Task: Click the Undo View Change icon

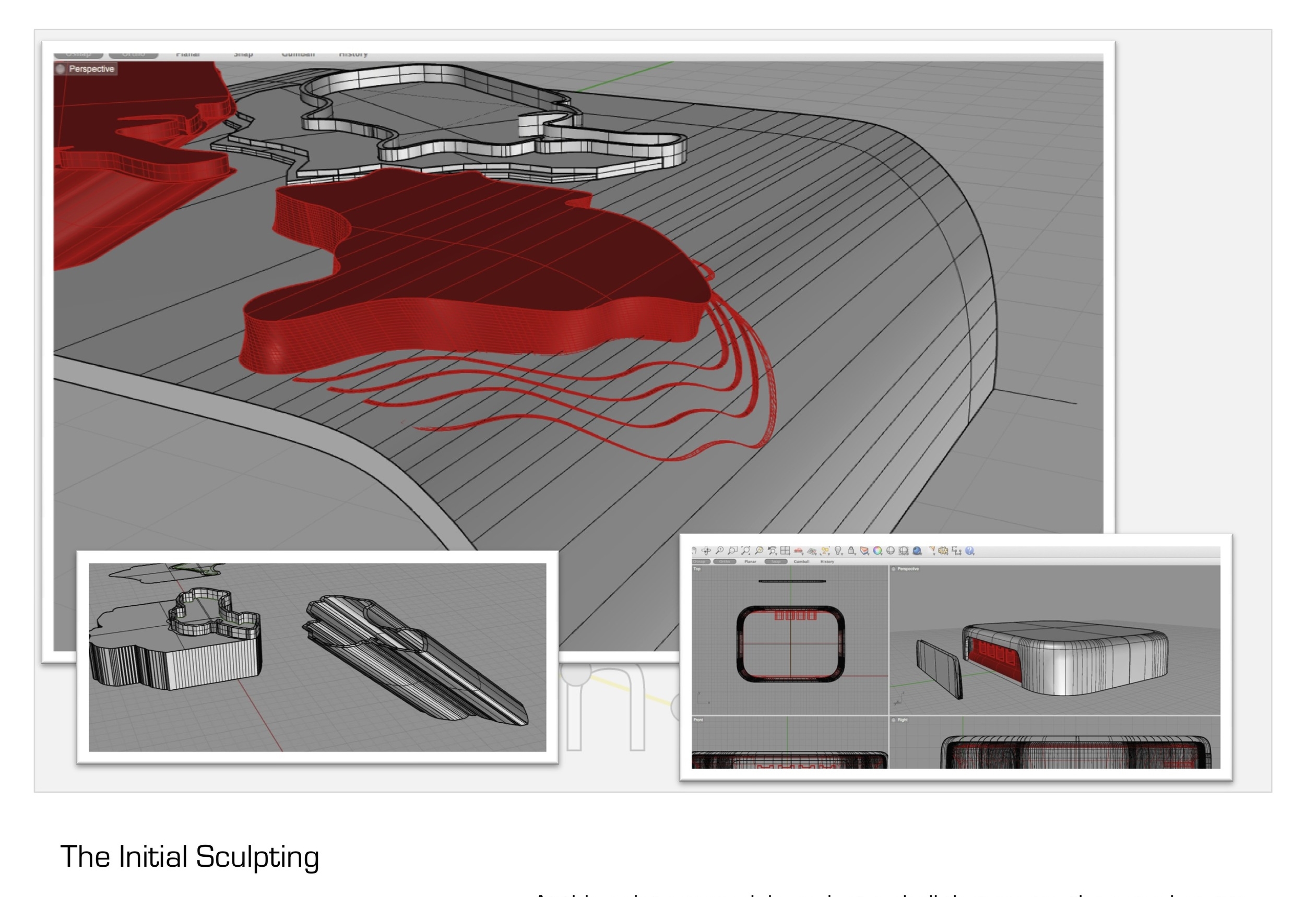Action: [773, 552]
